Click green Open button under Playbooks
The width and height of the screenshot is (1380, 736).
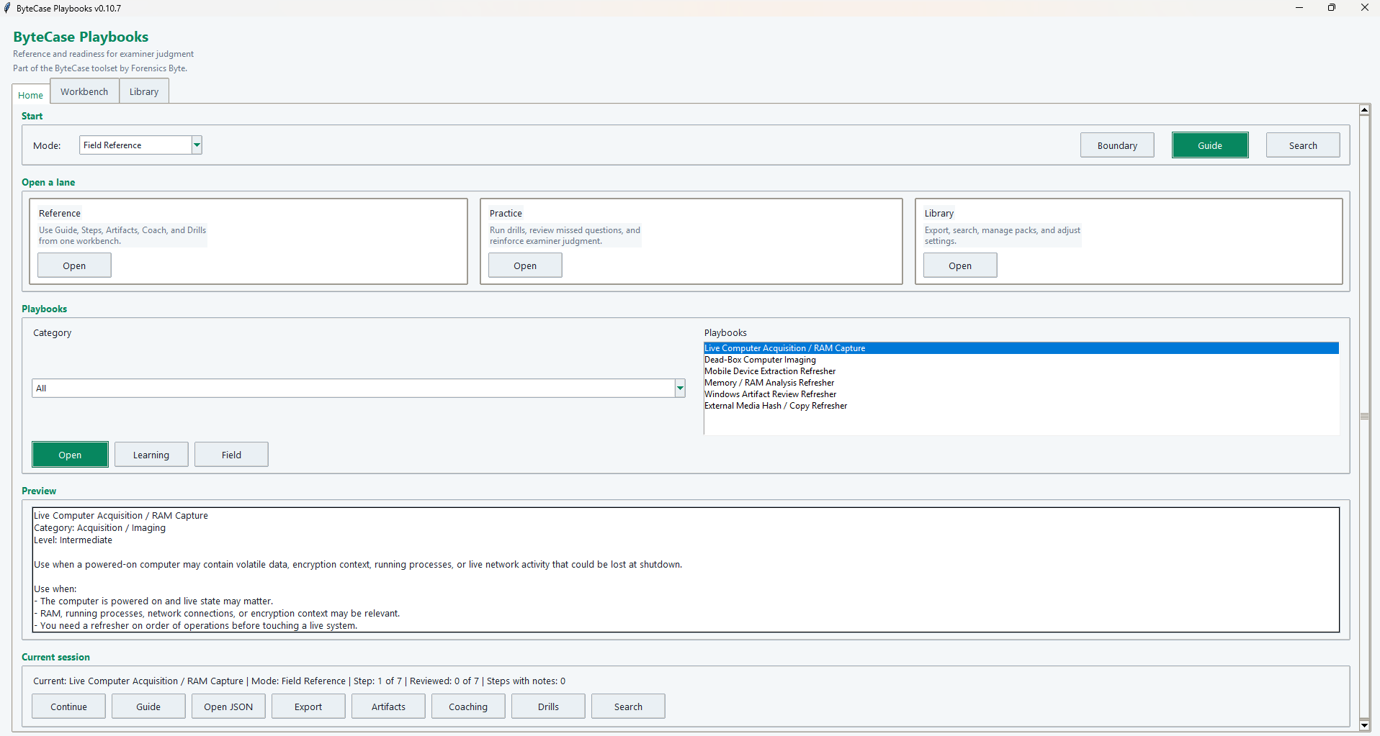coord(70,454)
